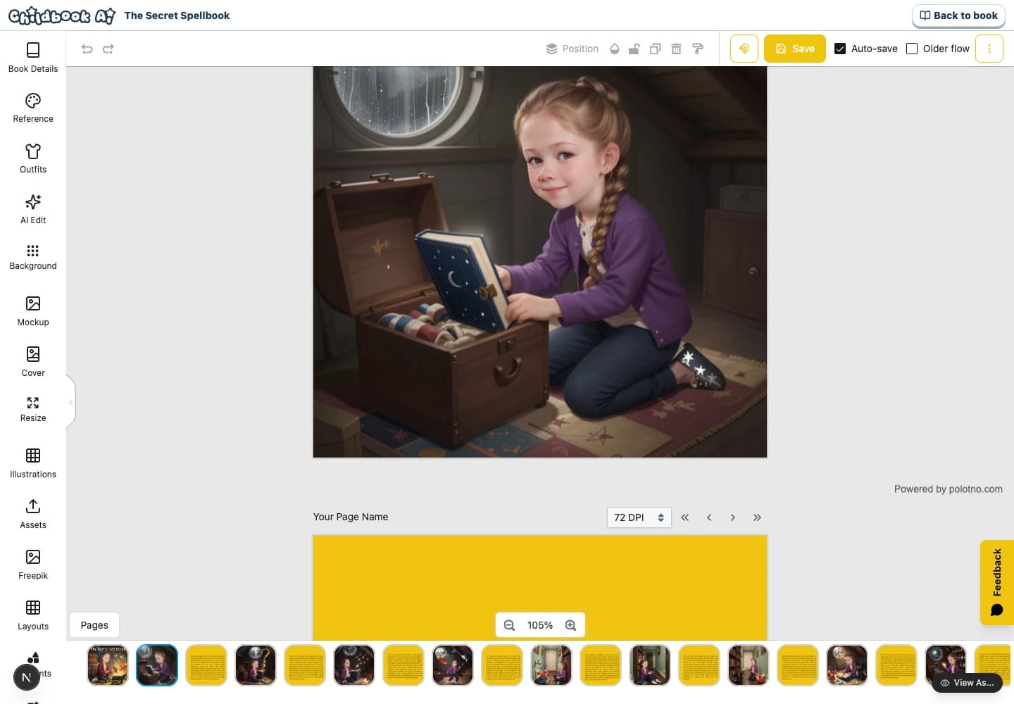Screen dimensions: 1014x704
Task: Open the Resize tool
Action: pos(33,409)
